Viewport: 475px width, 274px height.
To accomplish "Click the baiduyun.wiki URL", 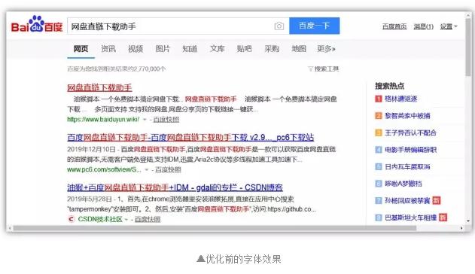I will [103, 119].
